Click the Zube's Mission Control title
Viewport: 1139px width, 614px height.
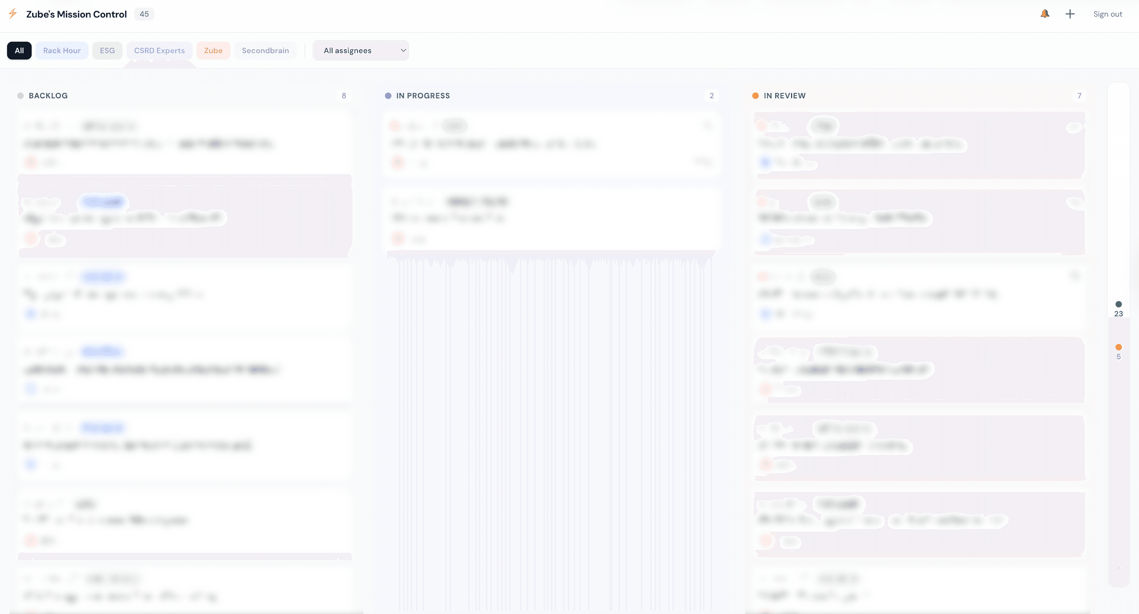(76, 14)
